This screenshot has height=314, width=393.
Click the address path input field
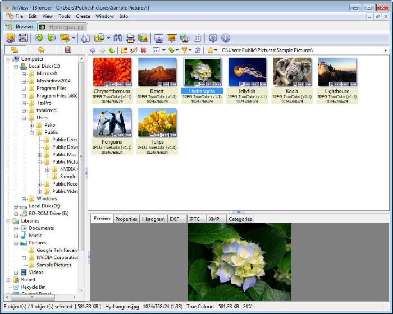[302, 50]
